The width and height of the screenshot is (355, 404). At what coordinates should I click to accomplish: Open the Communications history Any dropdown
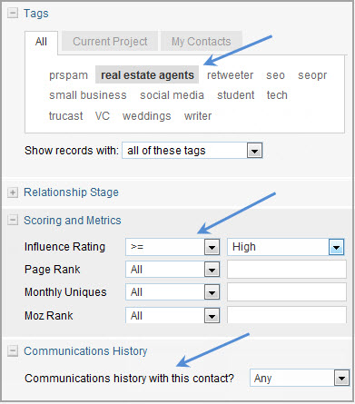[300, 378]
